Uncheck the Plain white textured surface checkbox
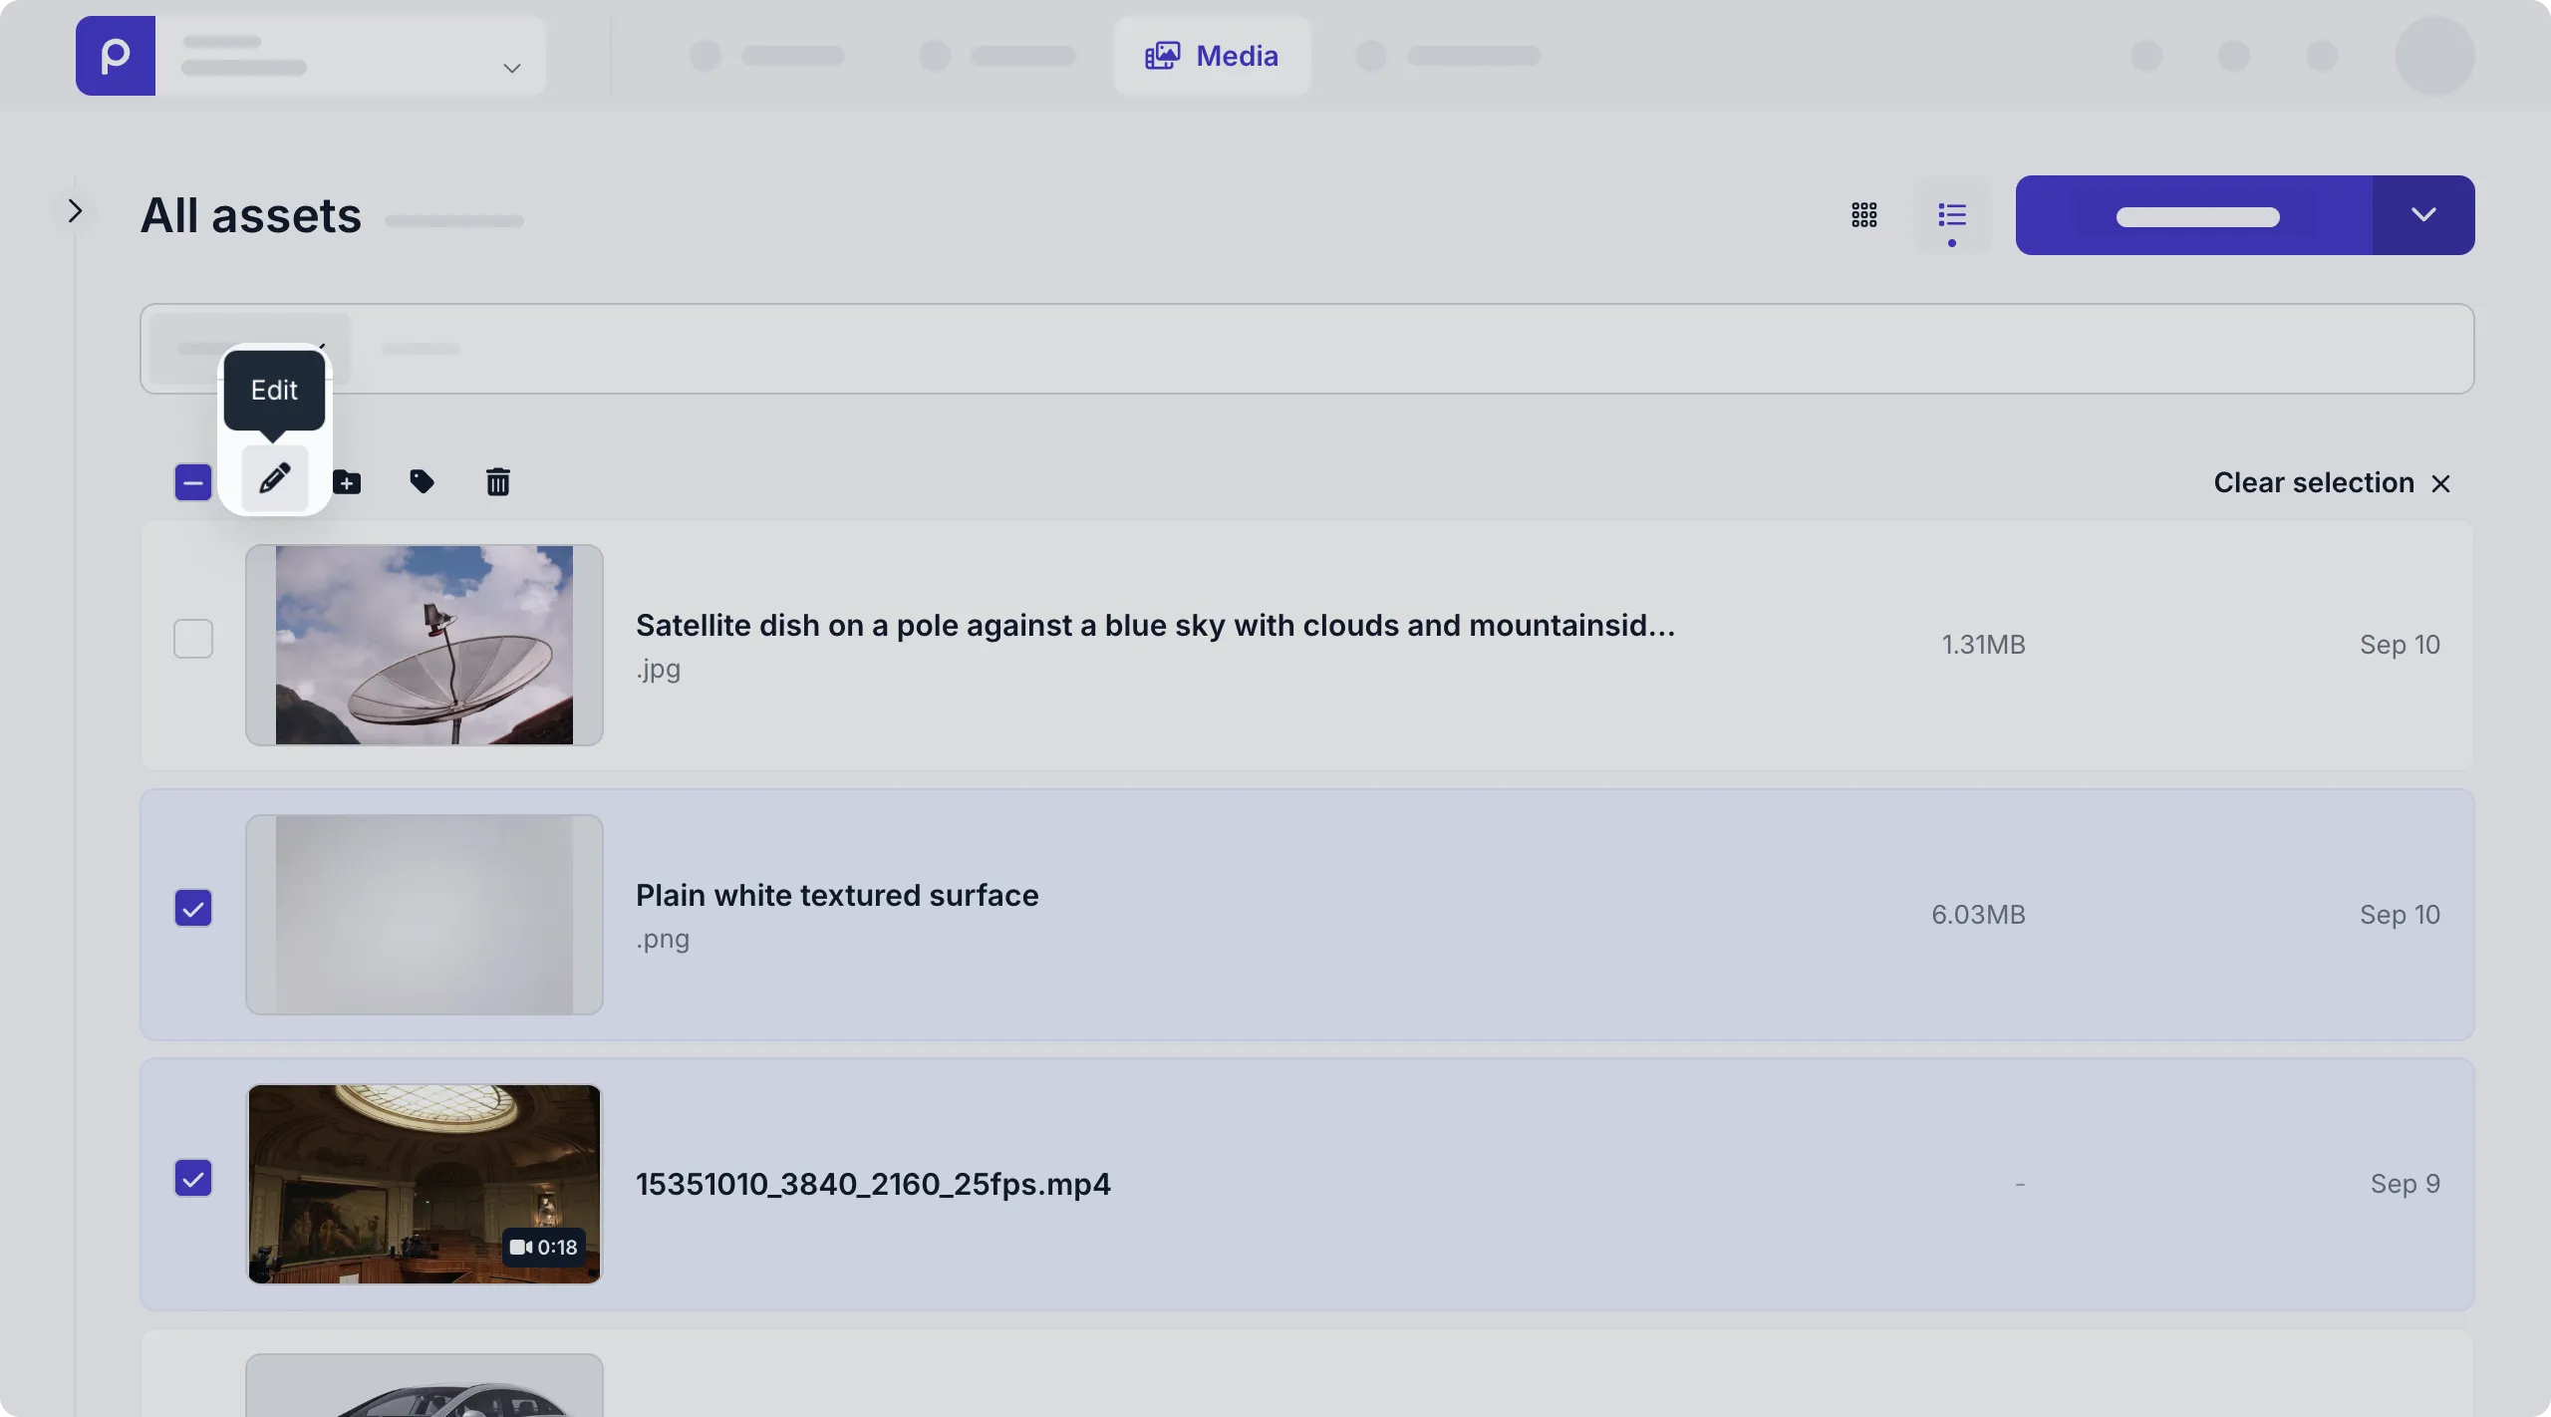Screen dimensions: 2551x1417 click(x=193, y=908)
